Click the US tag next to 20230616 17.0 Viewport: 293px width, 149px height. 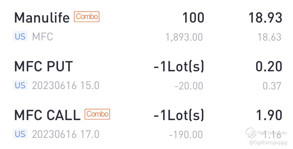[x=20, y=134]
